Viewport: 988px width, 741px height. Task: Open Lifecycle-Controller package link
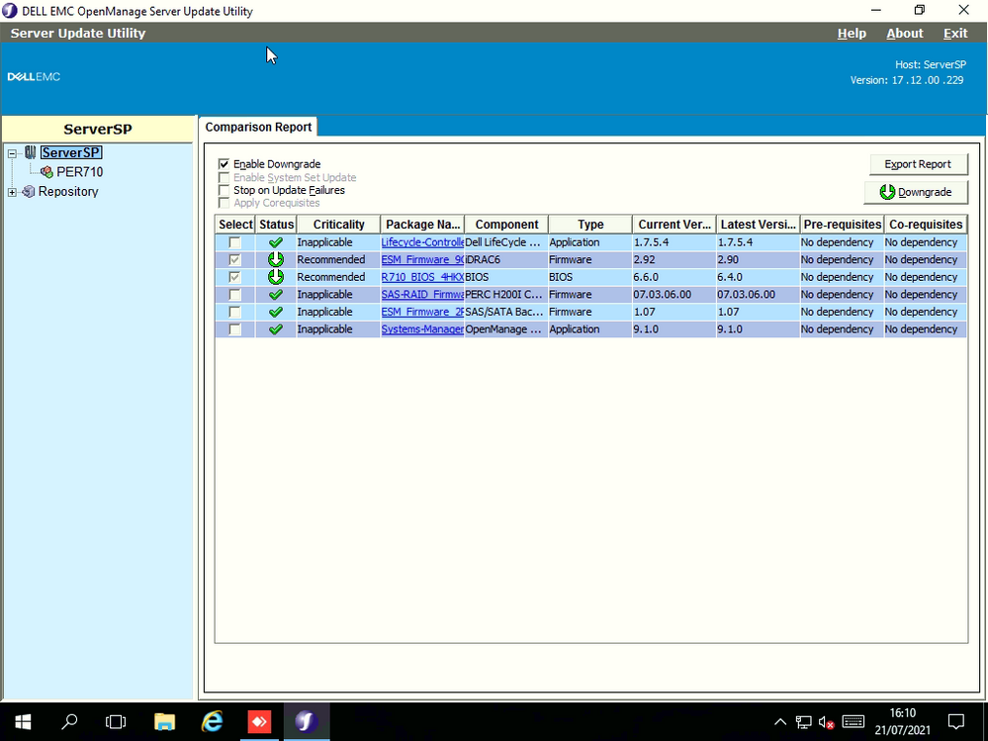(x=422, y=242)
